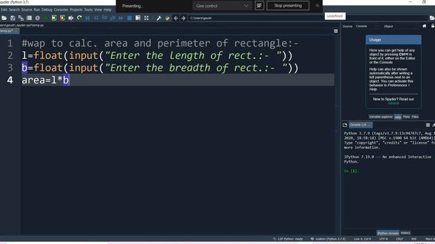Click the @ symbol finder icon
The width and height of the screenshot is (435, 244).
(x=37, y=18)
